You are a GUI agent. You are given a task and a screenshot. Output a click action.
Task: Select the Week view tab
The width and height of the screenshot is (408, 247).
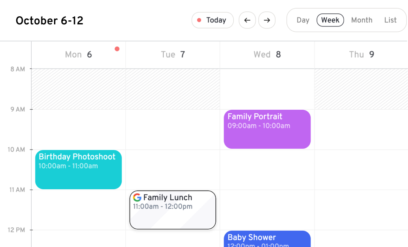tap(330, 20)
